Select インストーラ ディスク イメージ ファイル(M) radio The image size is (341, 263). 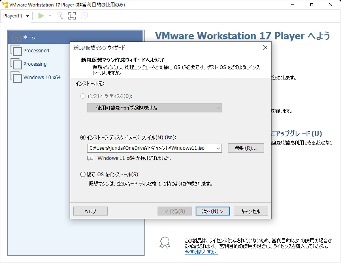[x=83, y=138]
